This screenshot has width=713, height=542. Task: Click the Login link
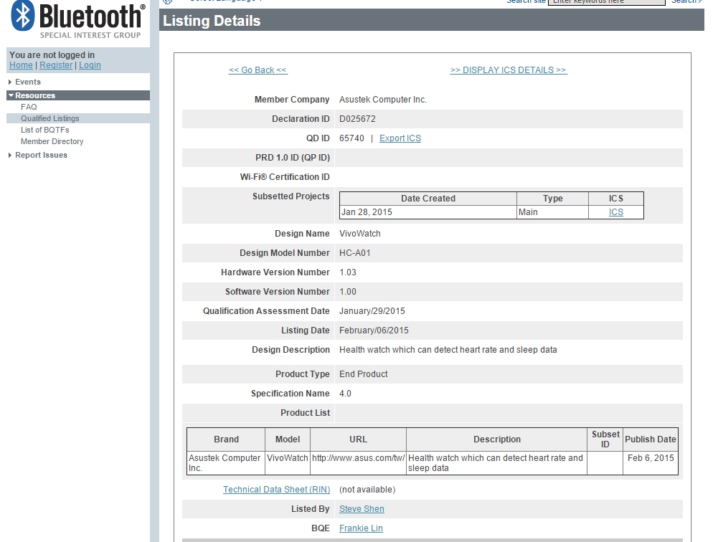pos(90,65)
